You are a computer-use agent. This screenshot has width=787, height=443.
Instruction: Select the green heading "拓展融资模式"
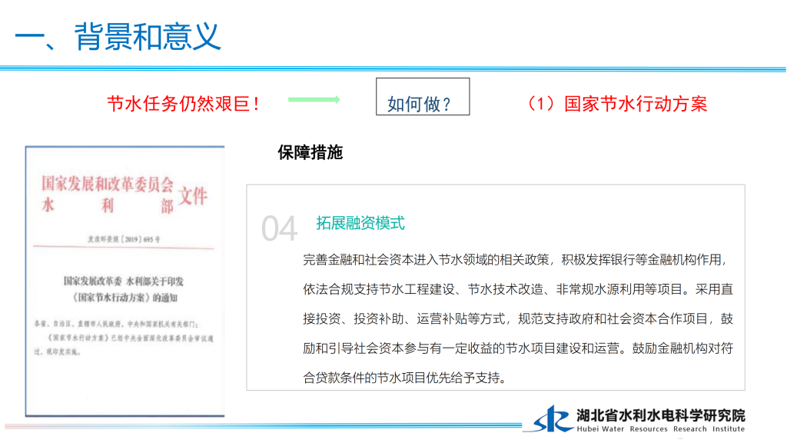click(360, 223)
